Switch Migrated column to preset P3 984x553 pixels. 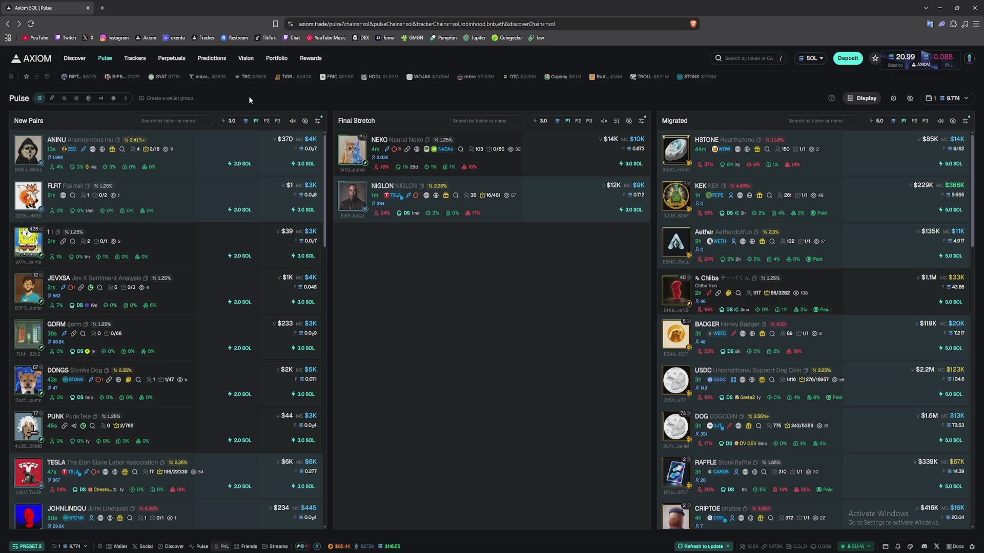pos(925,121)
